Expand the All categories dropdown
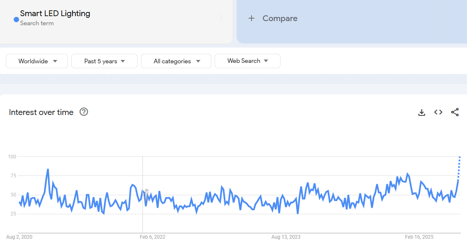The height and width of the screenshot is (249, 467). pyautogui.click(x=176, y=61)
